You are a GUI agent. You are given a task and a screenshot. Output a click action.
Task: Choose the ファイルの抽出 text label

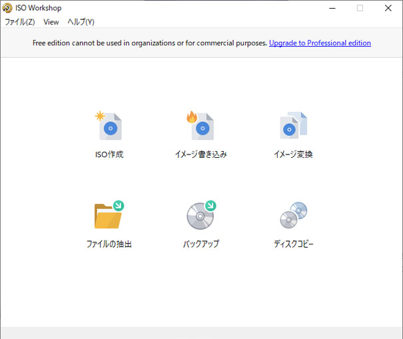tap(109, 244)
